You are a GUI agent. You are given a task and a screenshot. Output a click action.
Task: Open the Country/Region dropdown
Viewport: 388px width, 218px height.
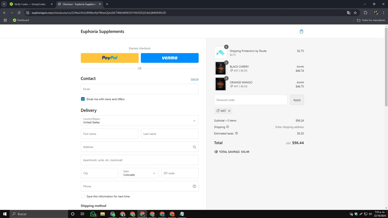pos(140,121)
